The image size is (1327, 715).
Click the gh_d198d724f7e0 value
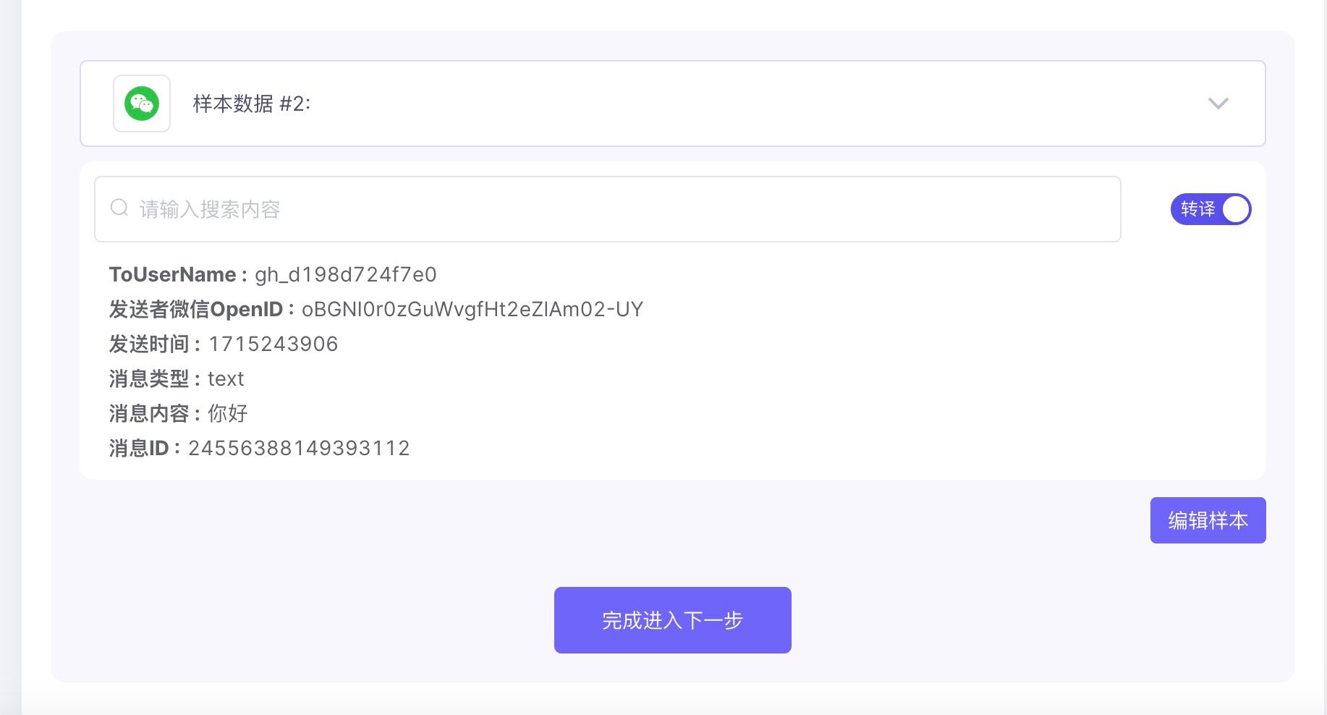[x=346, y=274]
